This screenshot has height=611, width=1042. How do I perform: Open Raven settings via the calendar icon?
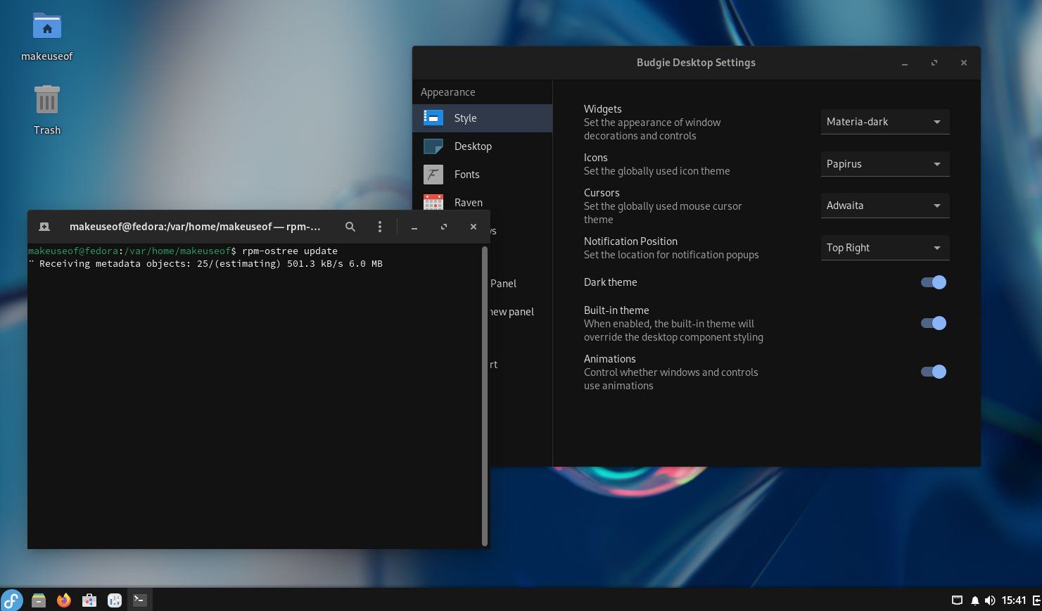(433, 202)
